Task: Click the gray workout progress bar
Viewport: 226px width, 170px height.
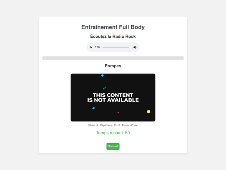Action: [113, 58]
